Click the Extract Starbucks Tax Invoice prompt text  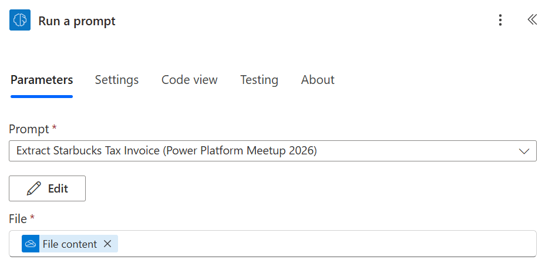(x=166, y=151)
